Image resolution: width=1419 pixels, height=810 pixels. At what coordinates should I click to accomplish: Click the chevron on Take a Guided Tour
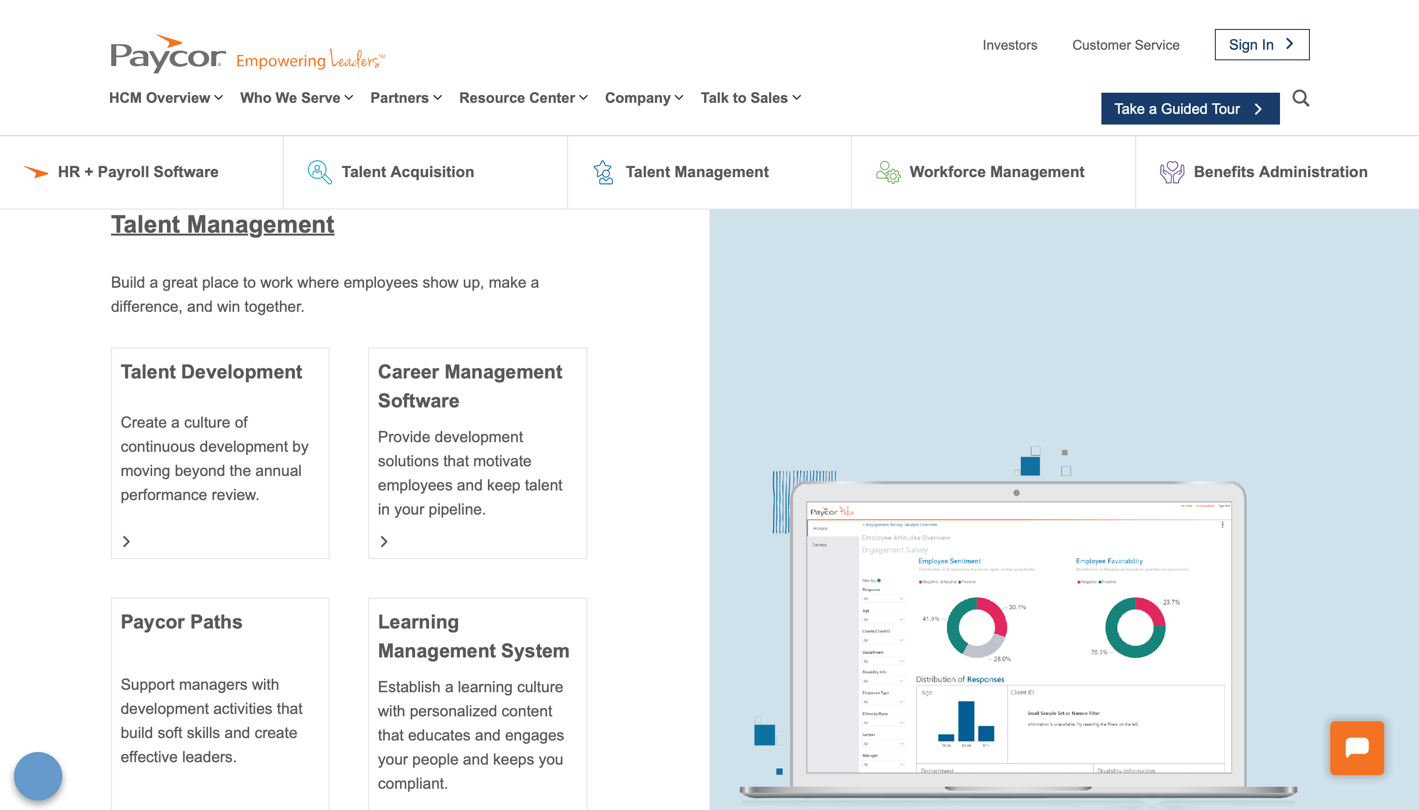click(x=1258, y=109)
